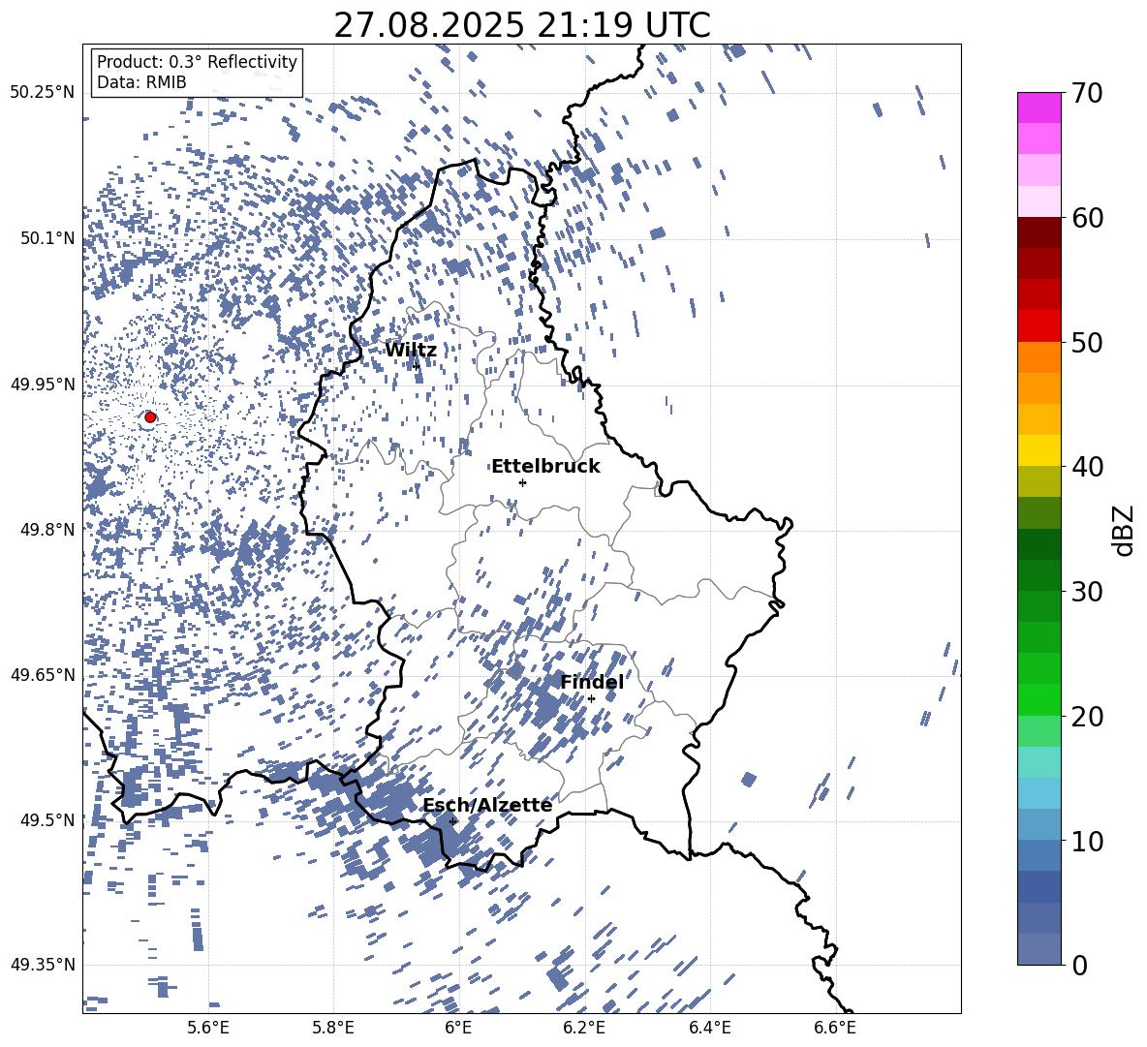The height and width of the screenshot is (1047, 1147).
Task: Click the 6.6°E longitude label
Action: (x=835, y=1028)
